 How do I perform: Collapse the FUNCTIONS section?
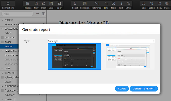tap(2, 86)
